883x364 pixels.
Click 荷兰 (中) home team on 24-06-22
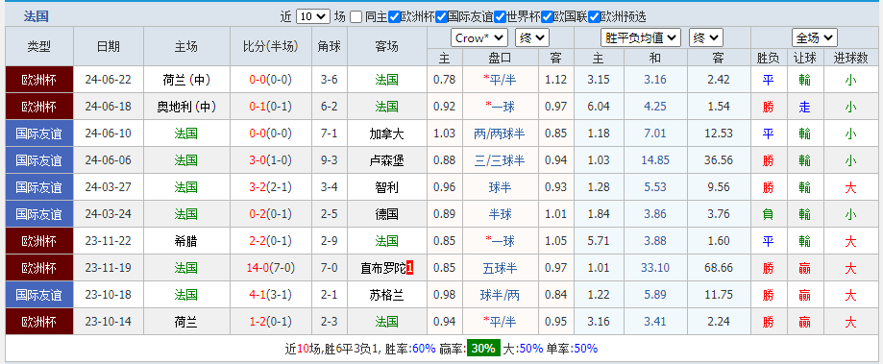(185, 80)
